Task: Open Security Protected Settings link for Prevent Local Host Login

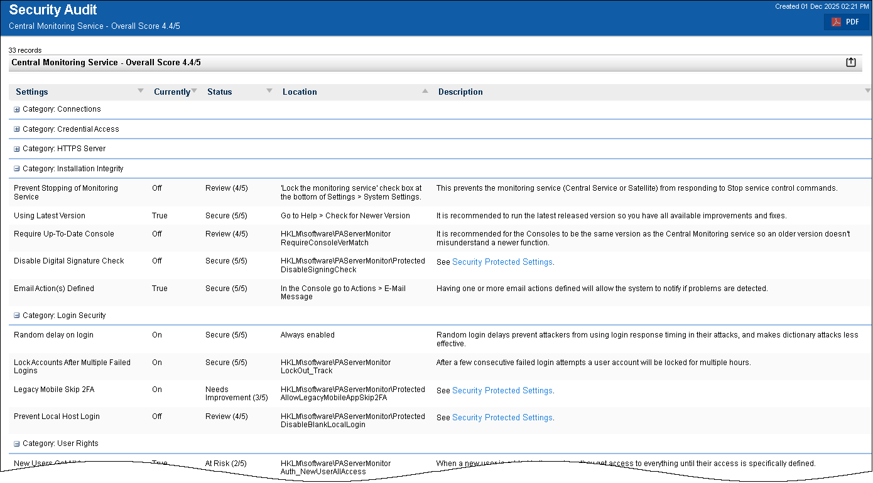Action: pos(502,418)
